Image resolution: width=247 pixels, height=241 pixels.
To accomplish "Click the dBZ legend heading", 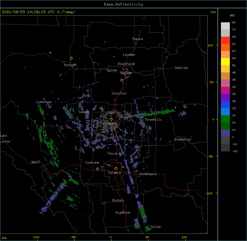I will [232, 15].
